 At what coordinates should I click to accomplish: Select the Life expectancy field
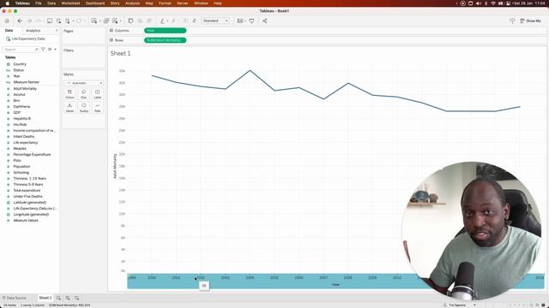(26, 143)
